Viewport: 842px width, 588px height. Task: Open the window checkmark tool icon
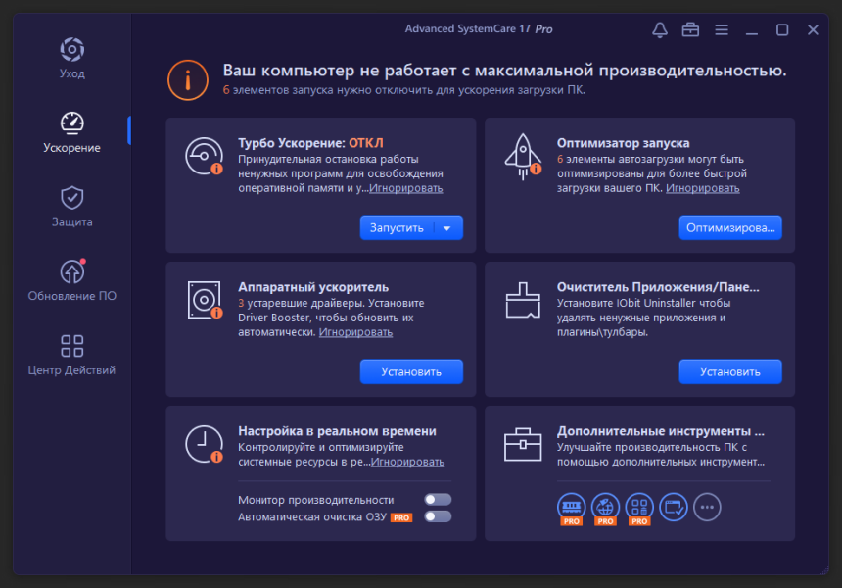click(673, 507)
